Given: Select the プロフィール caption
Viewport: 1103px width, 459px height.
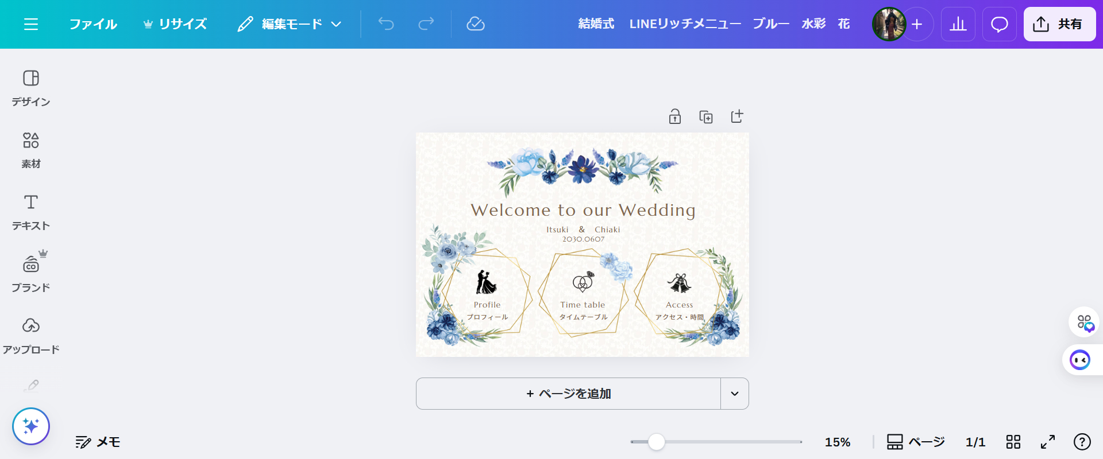Looking at the screenshot, I should point(487,317).
